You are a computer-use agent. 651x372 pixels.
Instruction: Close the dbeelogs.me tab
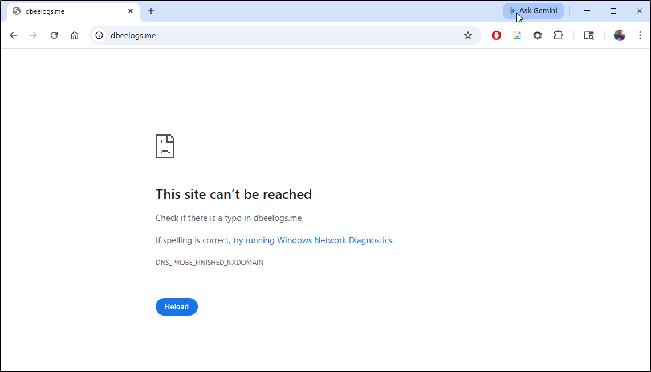pos(131,11)
